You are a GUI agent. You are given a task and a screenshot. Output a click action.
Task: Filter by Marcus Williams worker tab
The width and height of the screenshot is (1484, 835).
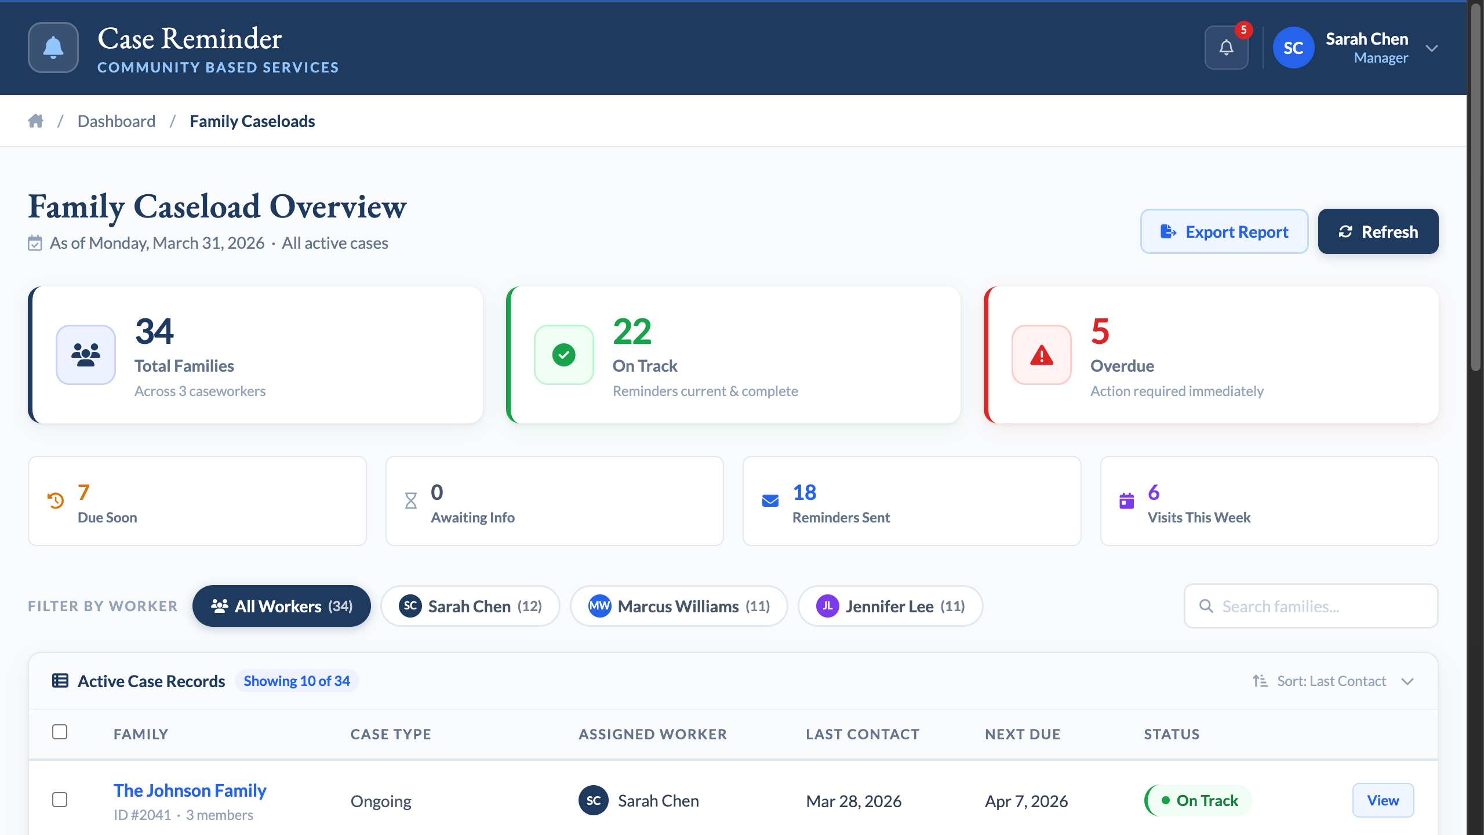click(x=679, y=606)
